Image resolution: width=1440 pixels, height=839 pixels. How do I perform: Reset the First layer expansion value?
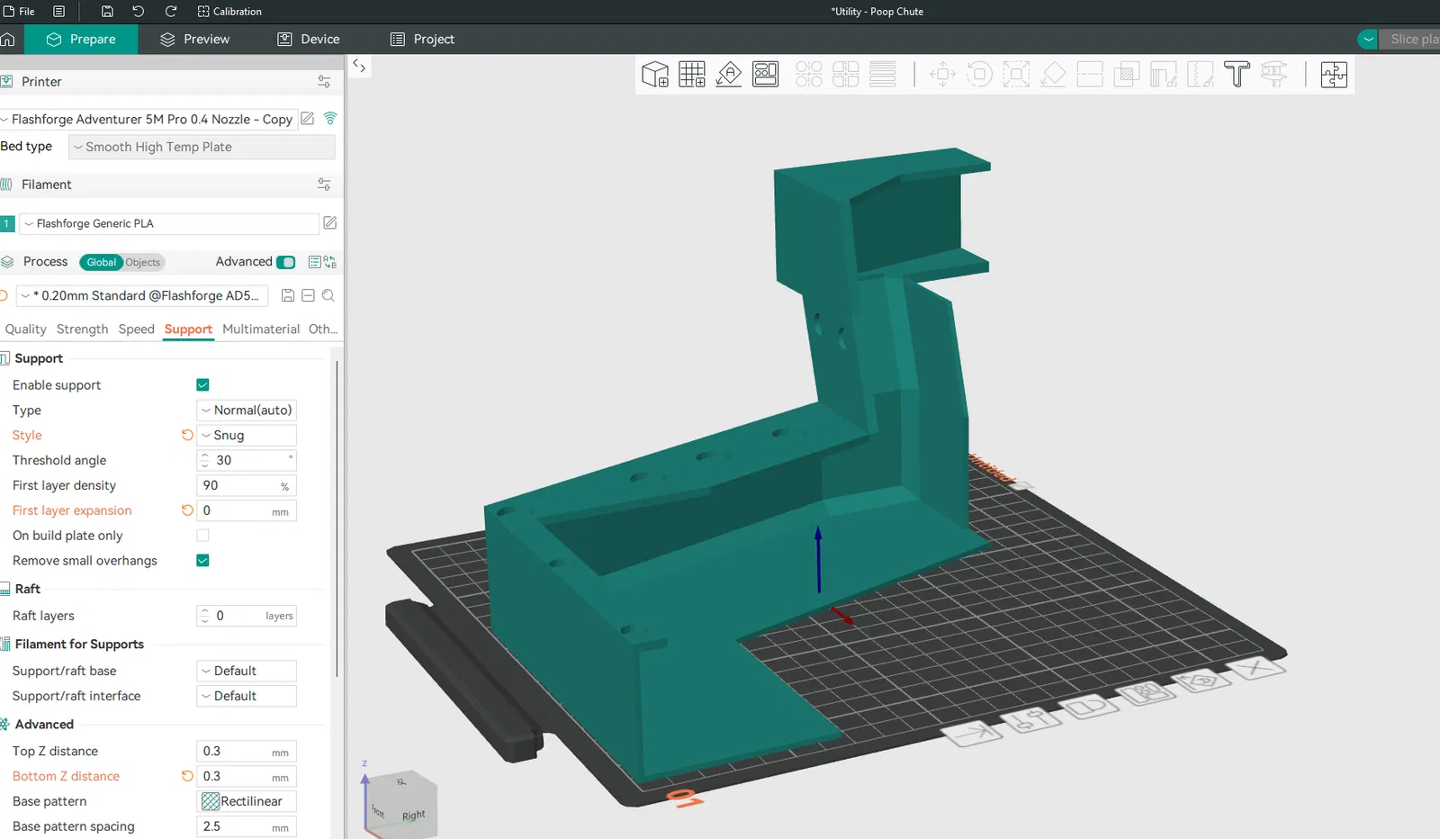click(187, 510)
